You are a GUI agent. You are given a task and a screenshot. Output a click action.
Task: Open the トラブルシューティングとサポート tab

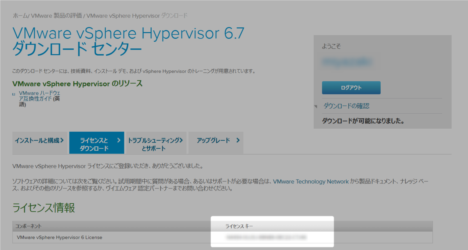coord(156,143)
